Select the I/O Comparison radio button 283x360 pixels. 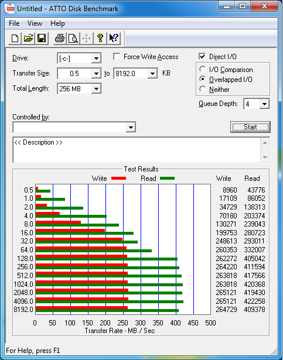pyautogui.click(x=203, y=69)
